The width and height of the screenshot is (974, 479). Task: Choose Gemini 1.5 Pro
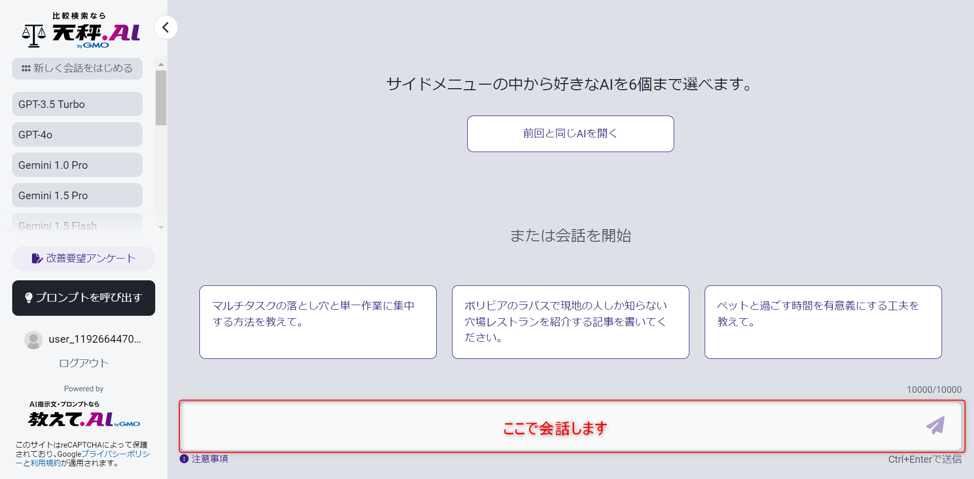[x=77, y=195]
